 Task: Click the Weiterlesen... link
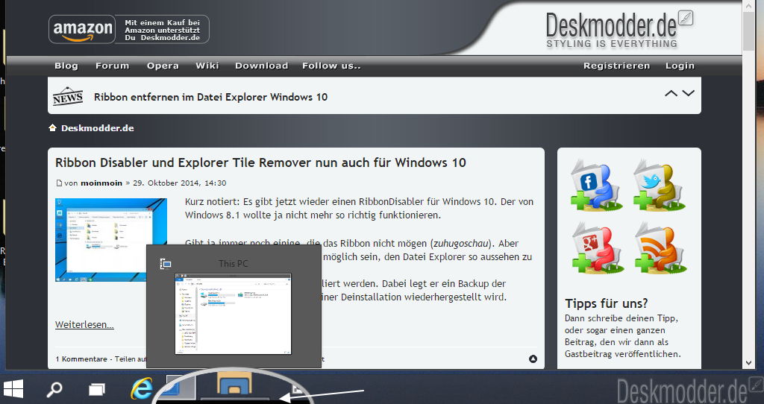point(84,325)
